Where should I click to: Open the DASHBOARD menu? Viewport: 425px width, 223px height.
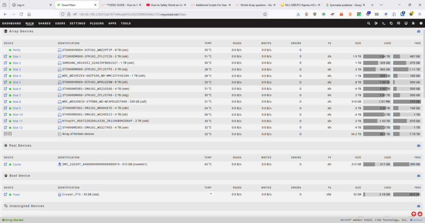(11, 23)
